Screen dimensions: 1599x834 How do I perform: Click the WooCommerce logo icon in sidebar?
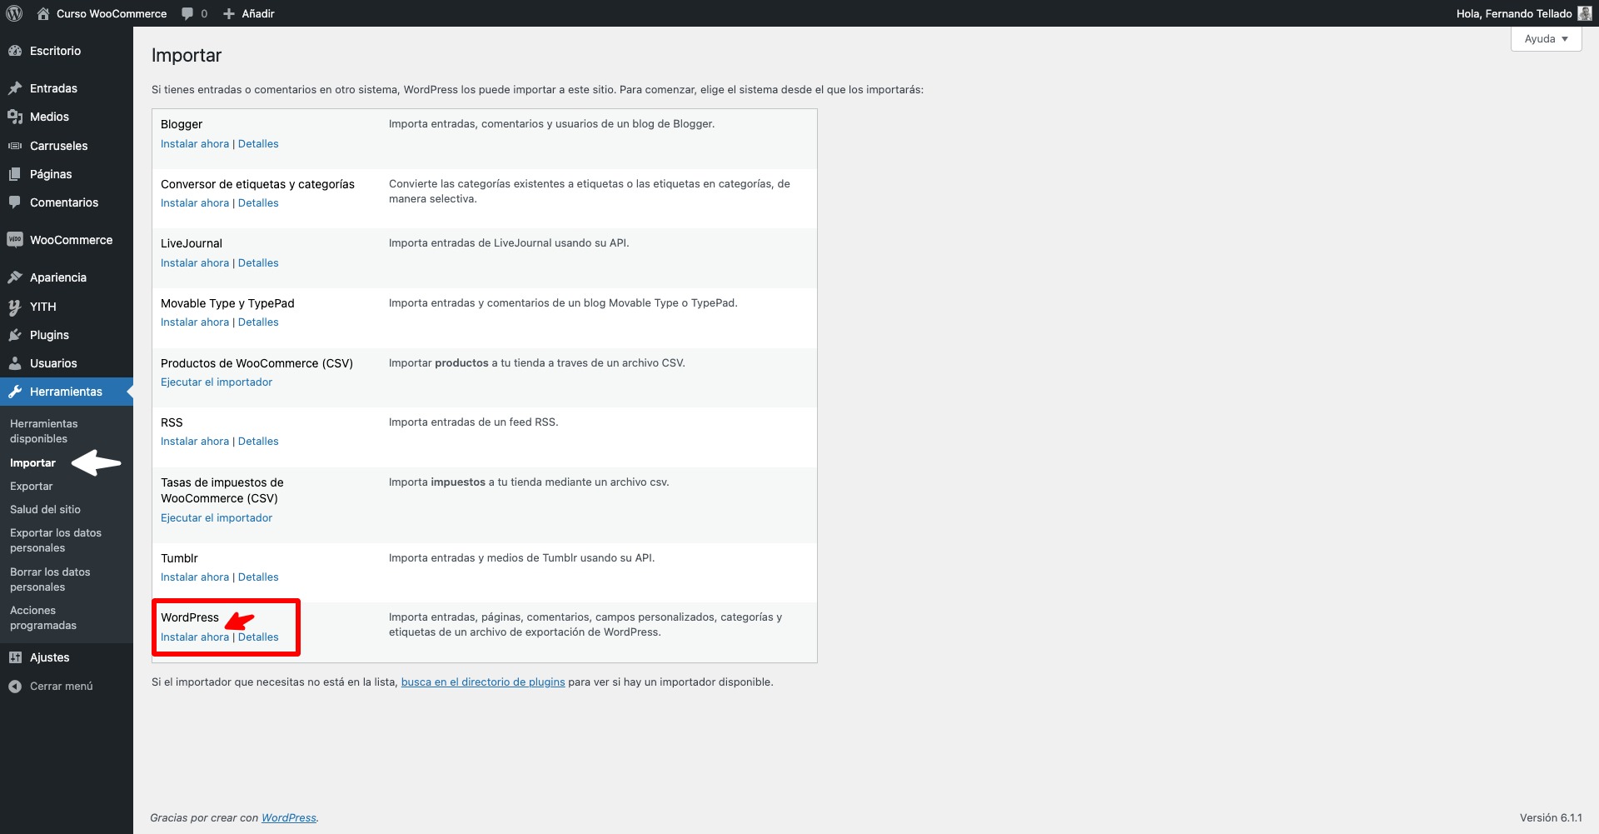pyautogui.click(x=15, y=240)
